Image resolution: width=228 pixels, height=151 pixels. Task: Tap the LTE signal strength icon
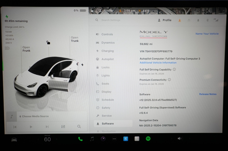216,20
